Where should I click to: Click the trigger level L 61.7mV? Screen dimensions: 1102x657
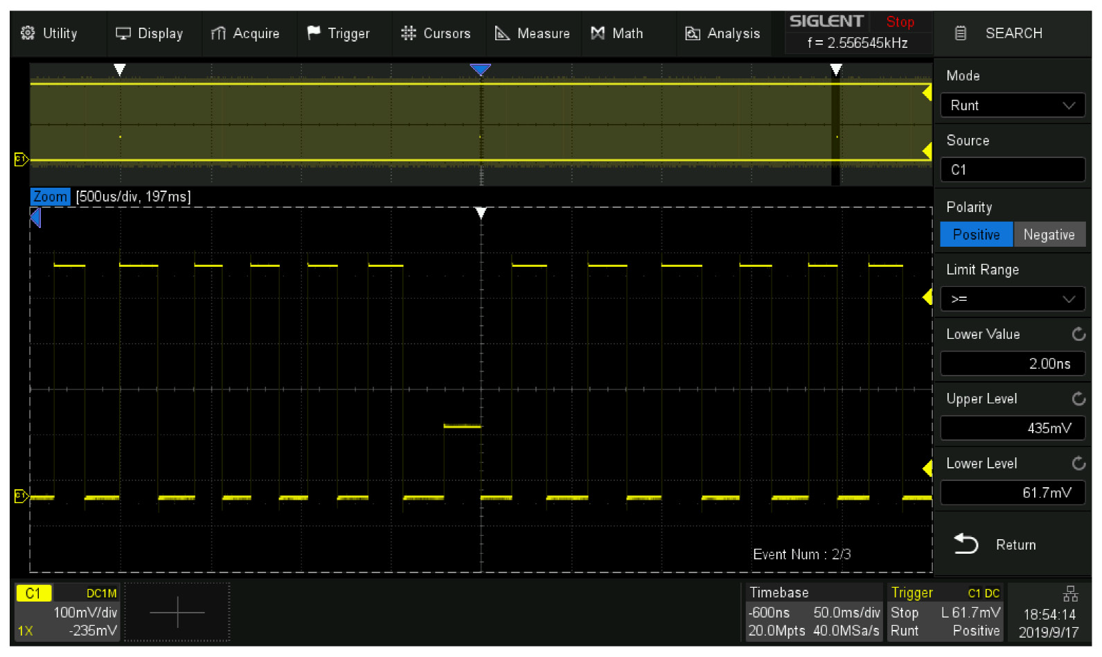(970, 613)
